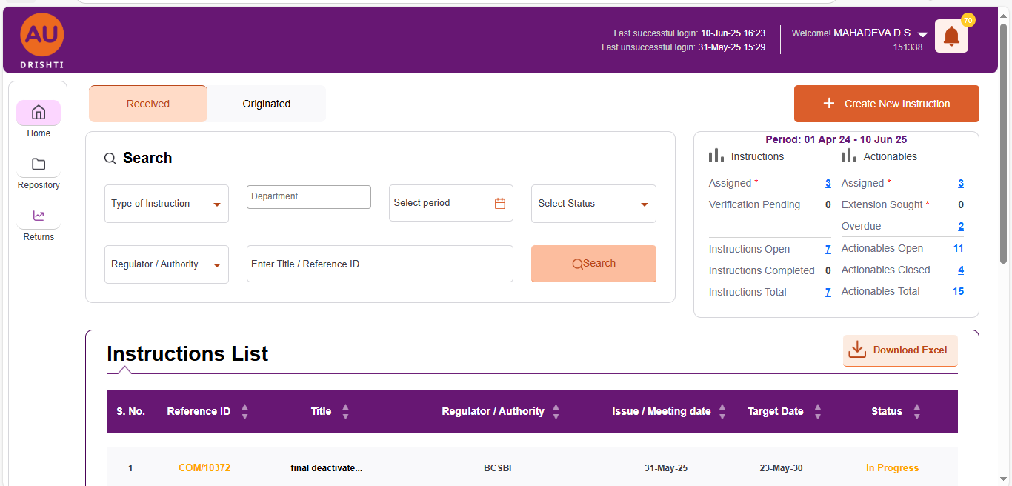Click the last successful login timestamp
This screenshot has width=1012, height=486.
(733, 33)
